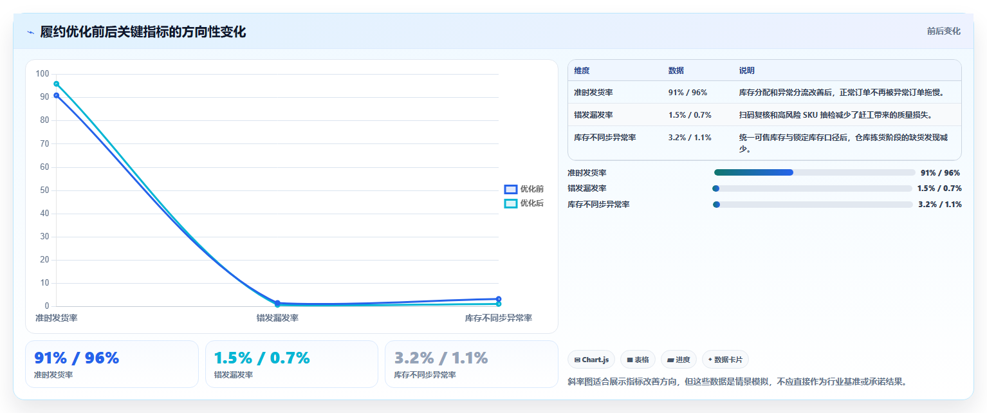
Task: Select the 错发漏发率 table row label
Action: [x=593, y=115]
